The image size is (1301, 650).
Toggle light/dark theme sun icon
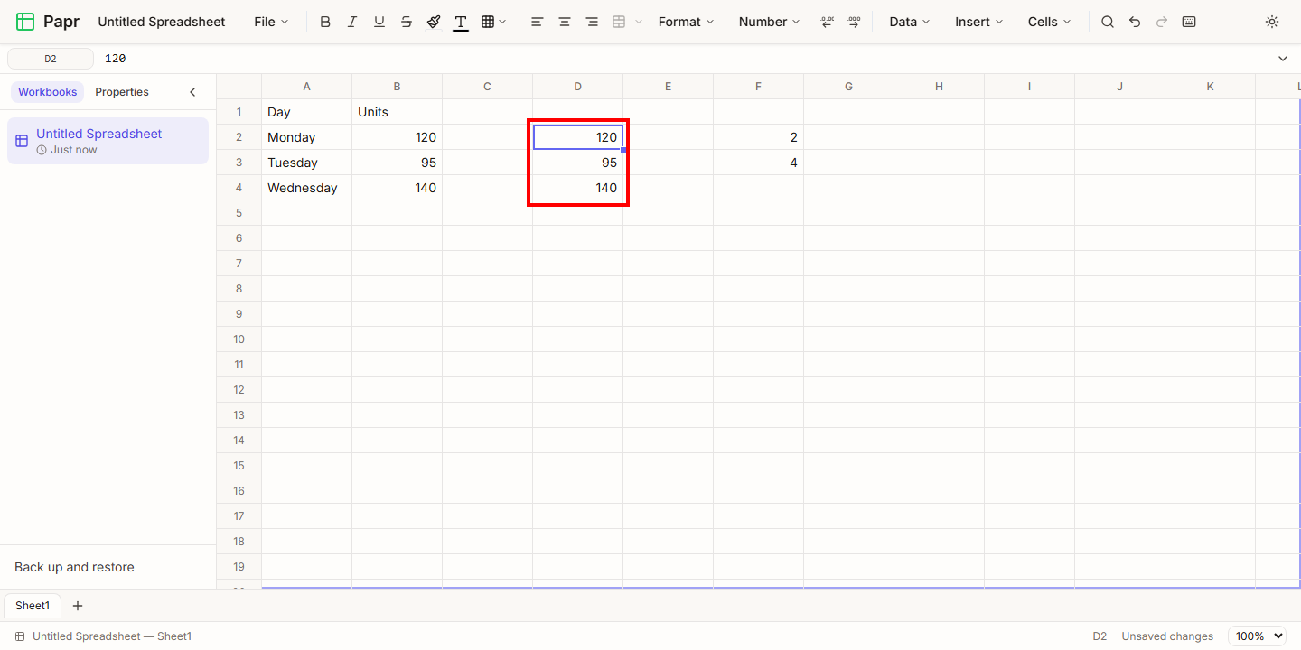(1272, 22)
